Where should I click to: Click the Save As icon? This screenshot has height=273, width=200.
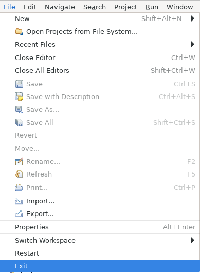coord(19,110)
